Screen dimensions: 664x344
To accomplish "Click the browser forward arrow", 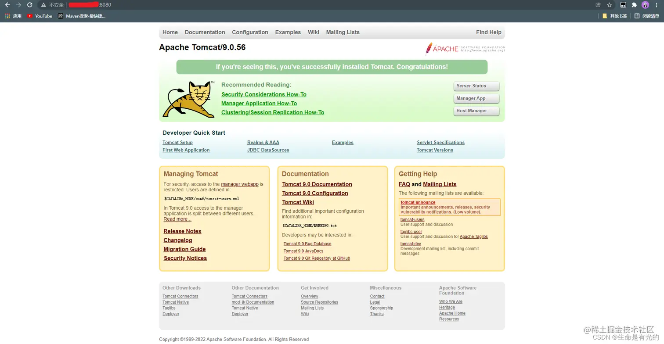I will 18,5.
